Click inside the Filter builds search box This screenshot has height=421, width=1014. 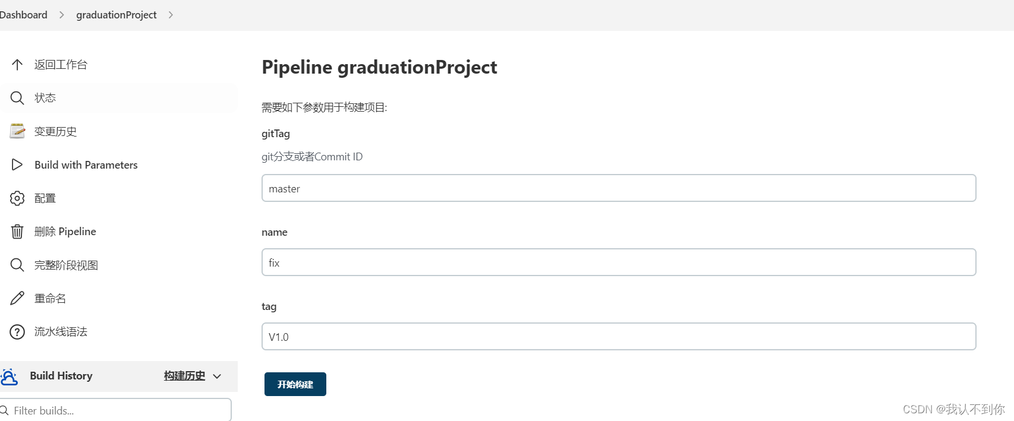point(115,410)
